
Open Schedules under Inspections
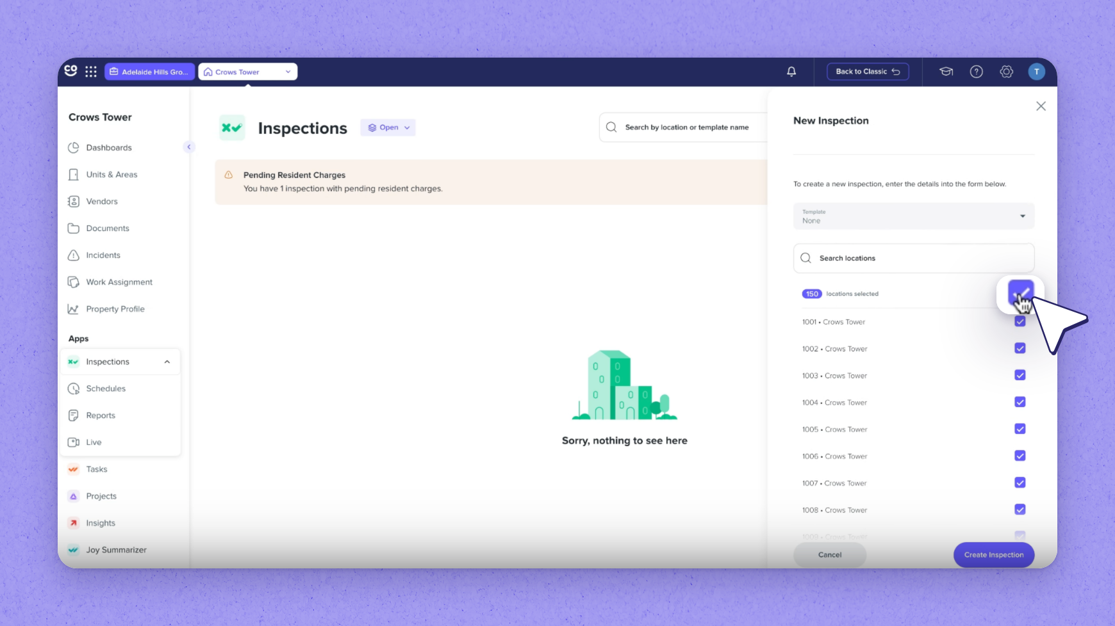106,389
